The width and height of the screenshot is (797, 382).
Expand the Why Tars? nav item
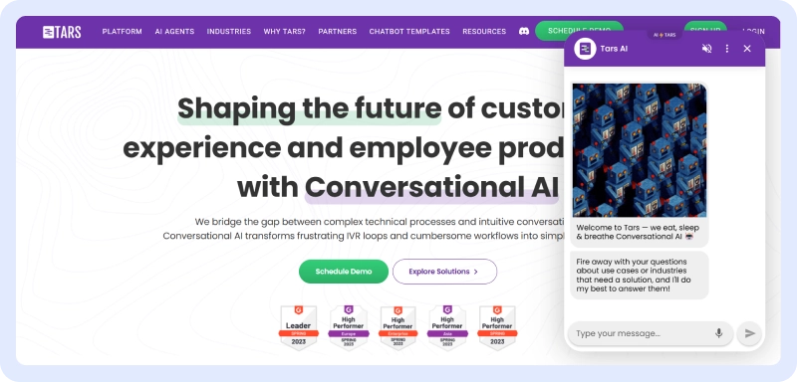(x=285, y=32)
